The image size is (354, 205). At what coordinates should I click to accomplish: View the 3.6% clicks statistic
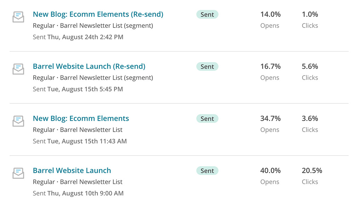(310, 118)
